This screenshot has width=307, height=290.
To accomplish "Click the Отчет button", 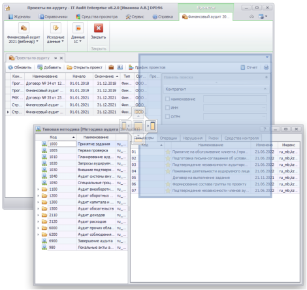I will point(249,67).
